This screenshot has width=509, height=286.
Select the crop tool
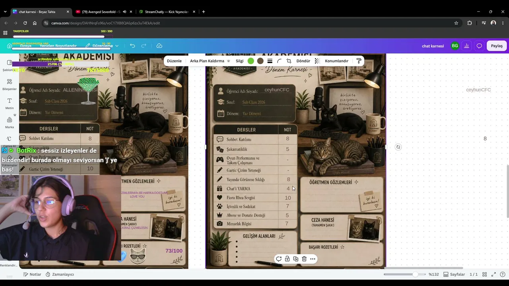289,61
